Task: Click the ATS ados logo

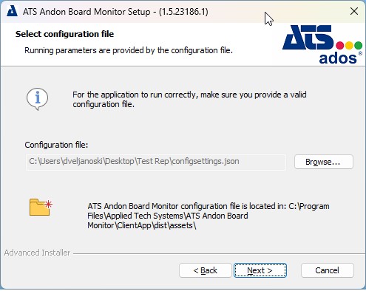Action: click(x=322, y=45)
